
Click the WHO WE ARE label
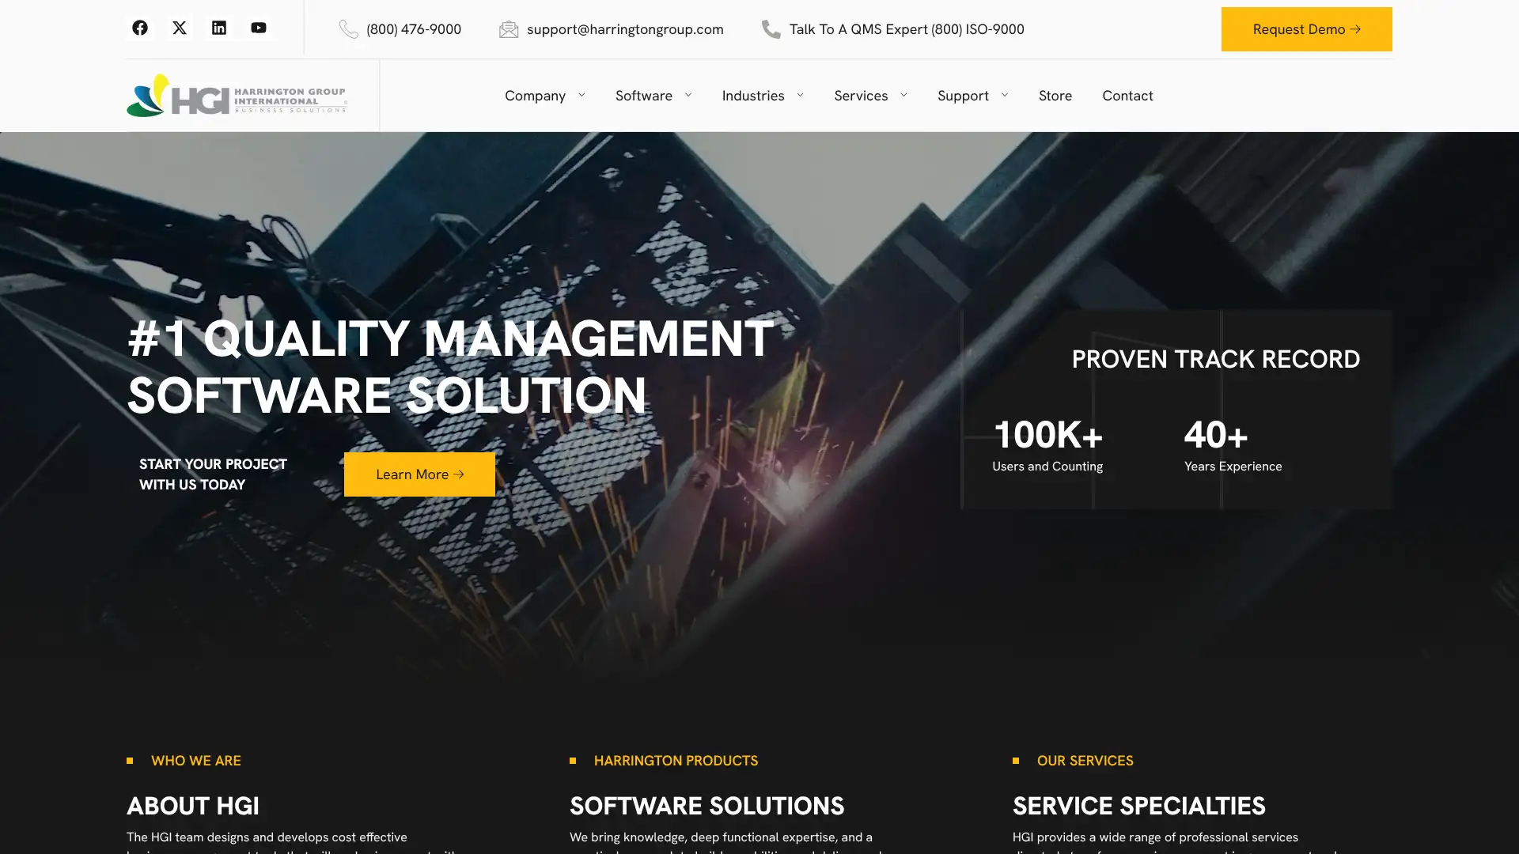pyautogui.click(x=196, y=761)
